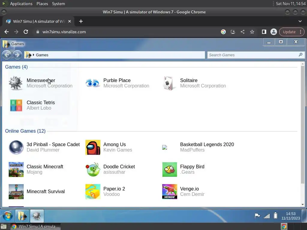Click the "Kevin Games" publisher text
Screen dimensions: 307x230
[x=118, y=150]
